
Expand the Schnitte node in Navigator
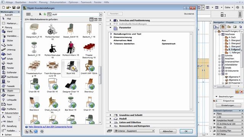point(219,56)
